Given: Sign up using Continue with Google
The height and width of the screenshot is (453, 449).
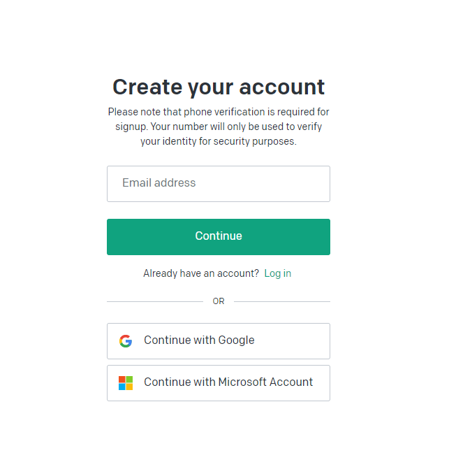Looking at the screenshot, I should [x=219, y=341].
